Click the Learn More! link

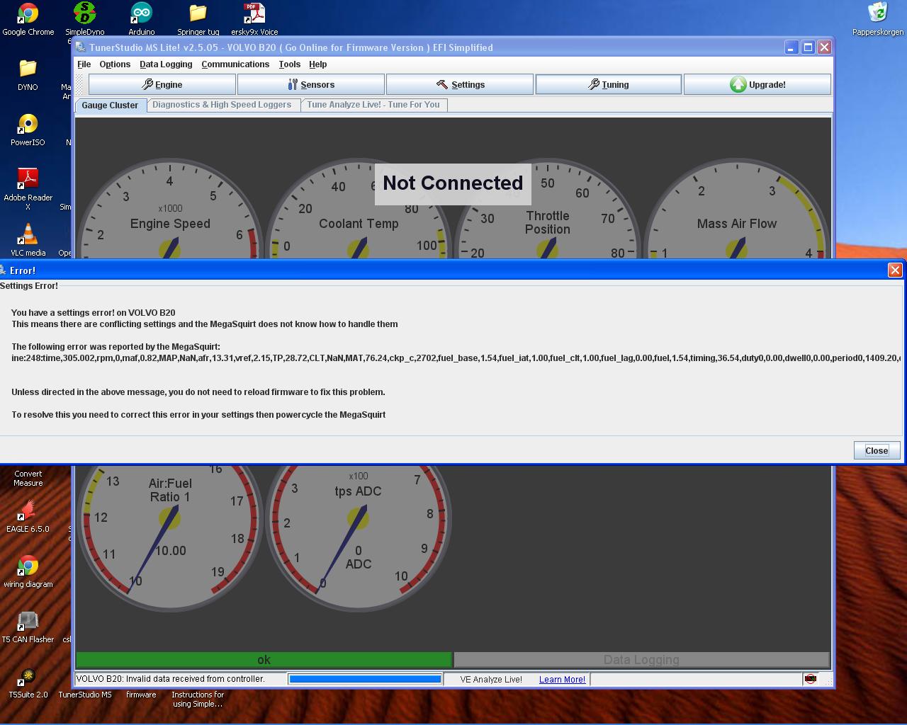click(562, 680)
